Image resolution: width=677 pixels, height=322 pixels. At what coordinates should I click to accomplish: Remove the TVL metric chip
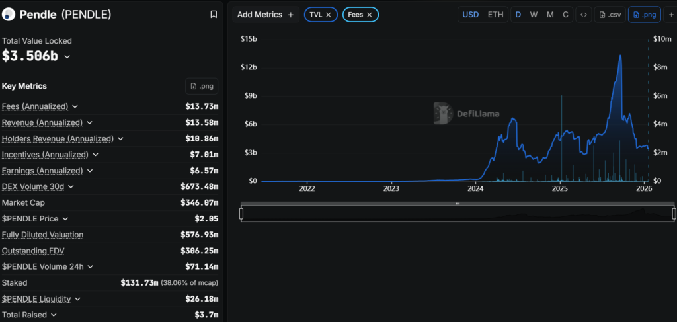pyautogui.click(x=329, y=15)
